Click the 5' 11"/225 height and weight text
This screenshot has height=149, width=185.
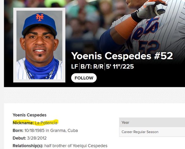(x=120, y=67)
